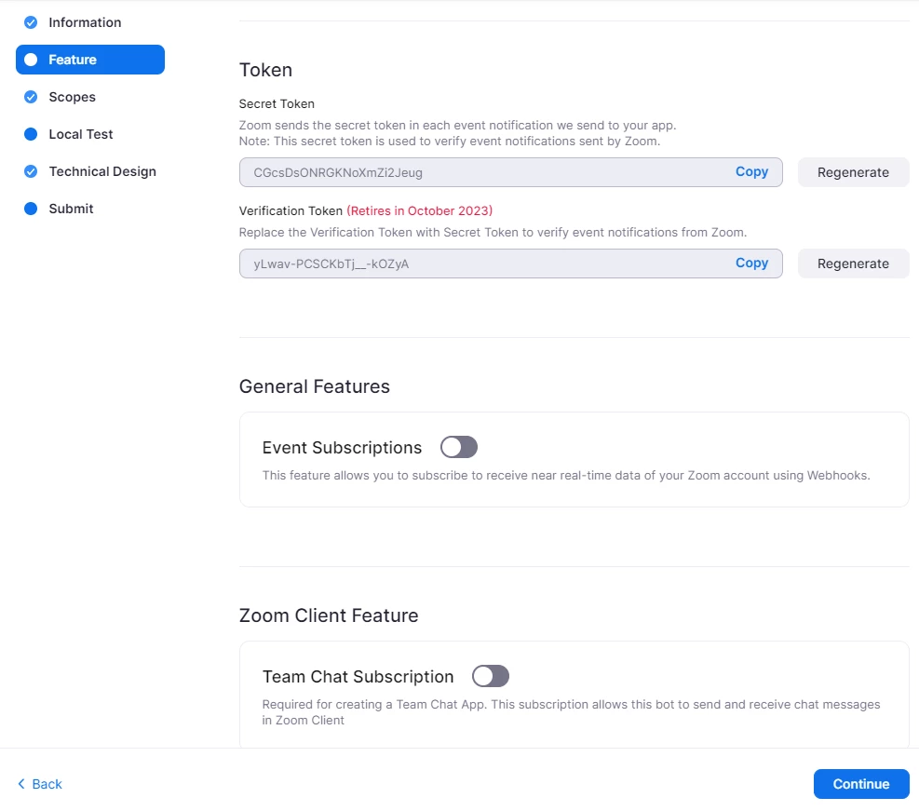Click the Local Test step dot icon
Viewport: 919px width, 811px height.
tap(31, 134)
